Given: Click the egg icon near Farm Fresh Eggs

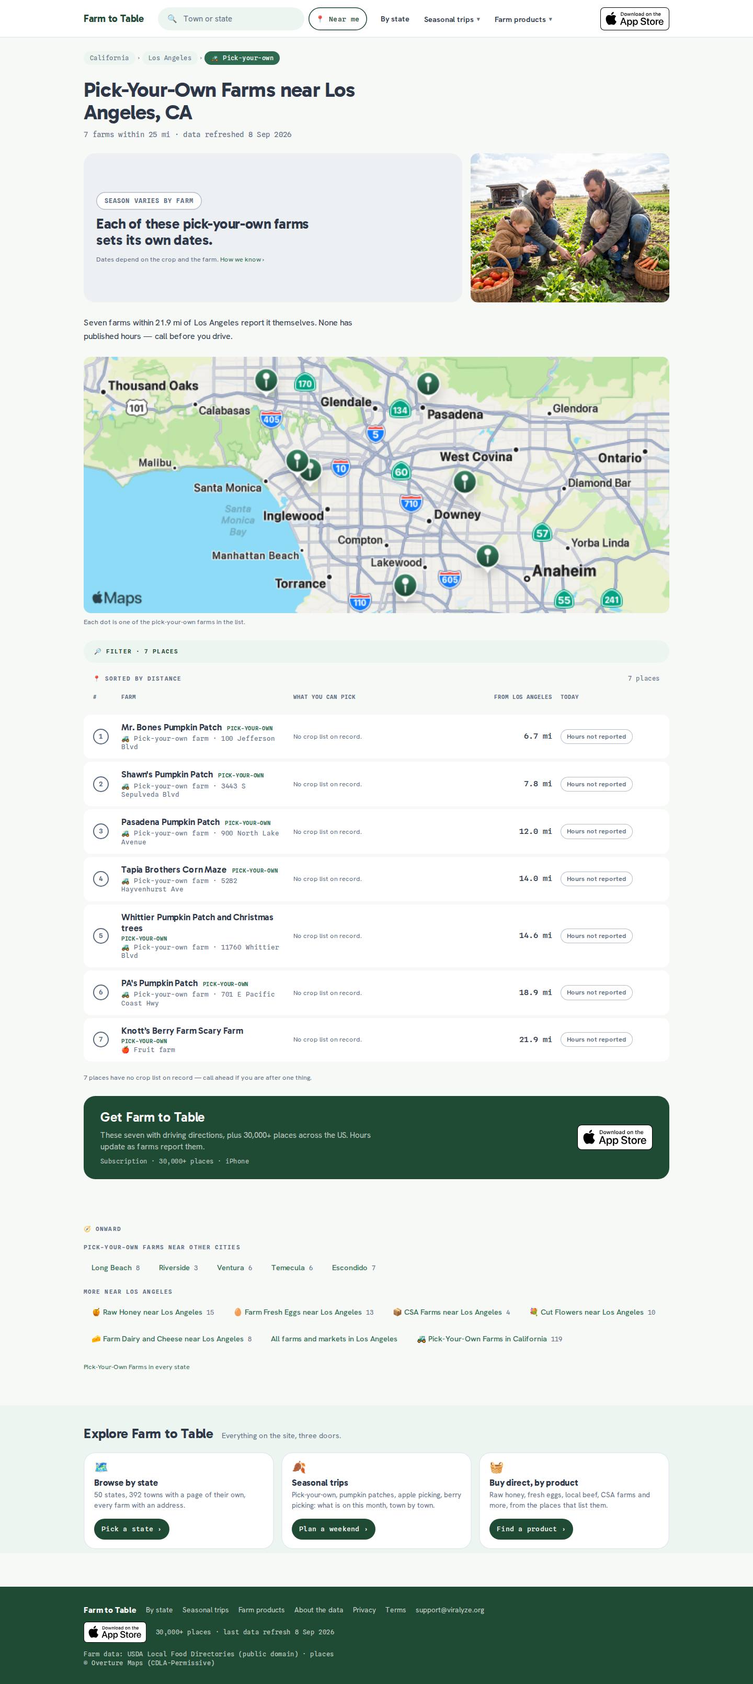Looking at the screenshot, I should pos(238,1312).
